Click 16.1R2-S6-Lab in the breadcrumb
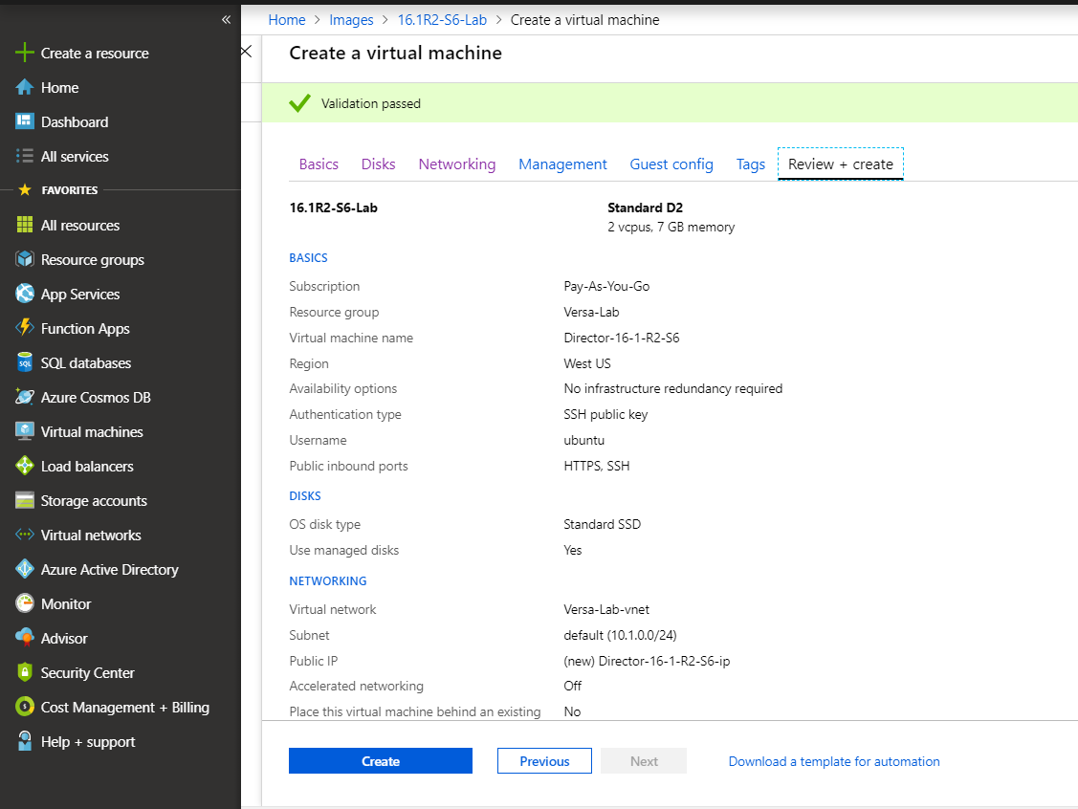 pos(442,20)
